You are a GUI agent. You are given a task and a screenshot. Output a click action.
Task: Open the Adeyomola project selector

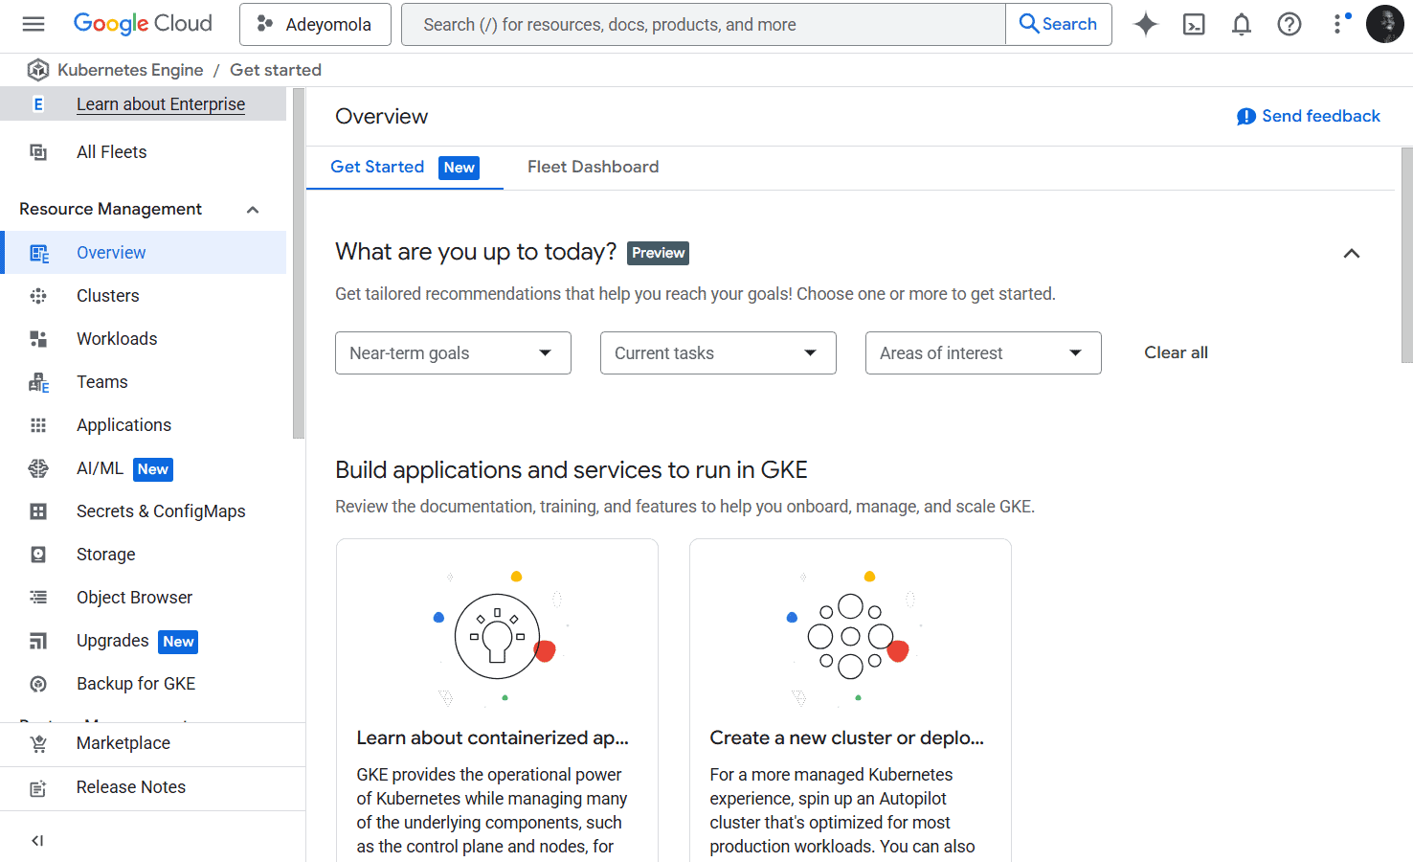[315, 24]
